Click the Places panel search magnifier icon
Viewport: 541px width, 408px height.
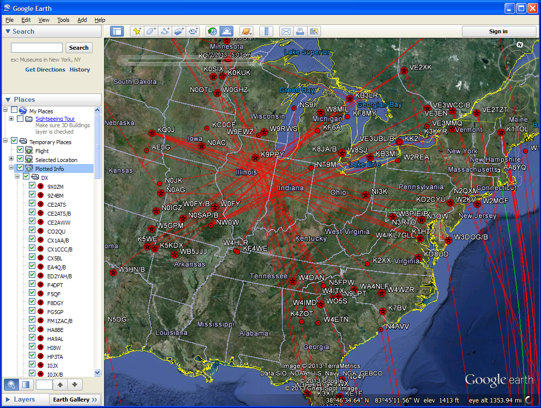click(x=11, y=384)
